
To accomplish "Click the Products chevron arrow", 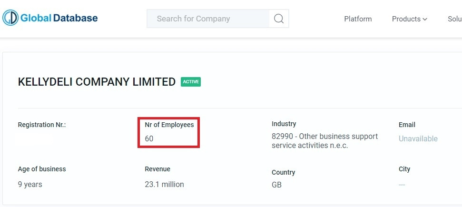I will pos(425,19).
